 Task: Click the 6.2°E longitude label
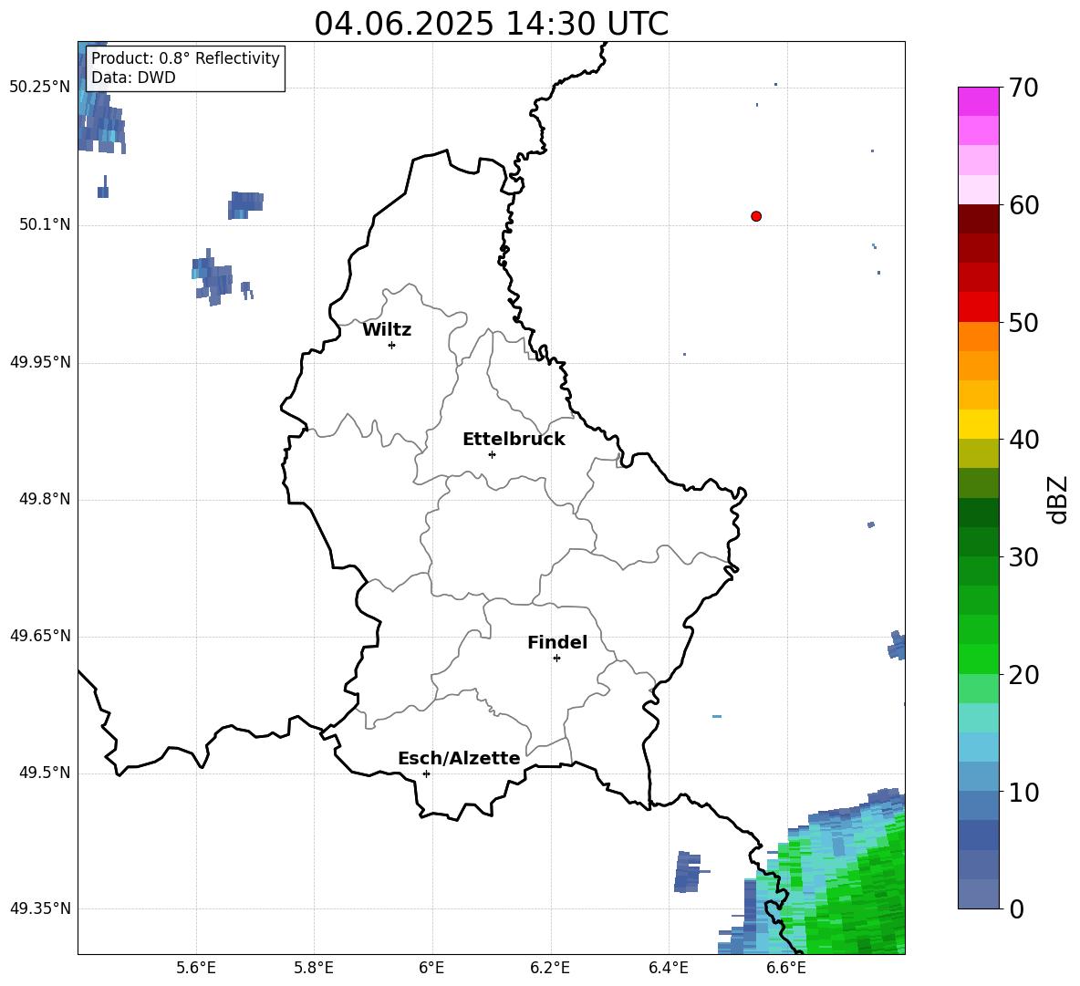pos(550,968)
